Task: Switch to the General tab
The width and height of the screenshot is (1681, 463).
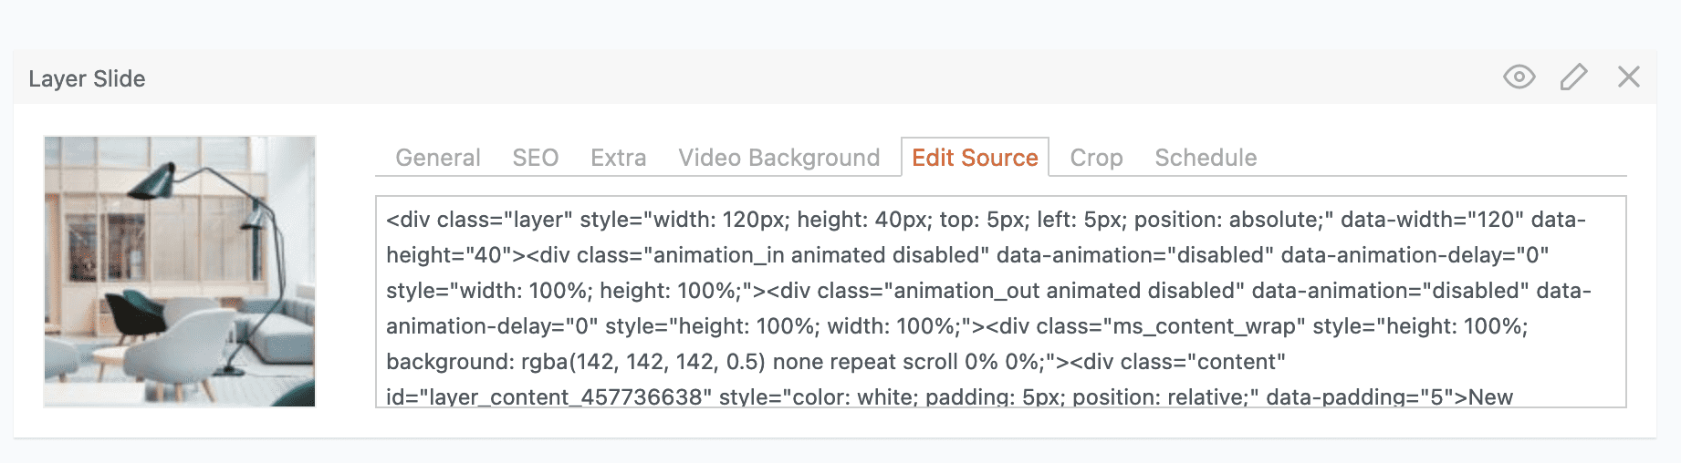Action: point(438,158)
